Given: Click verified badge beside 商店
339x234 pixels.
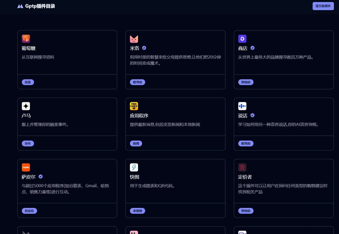Looking at the screenshot, I should coord(252,48).
